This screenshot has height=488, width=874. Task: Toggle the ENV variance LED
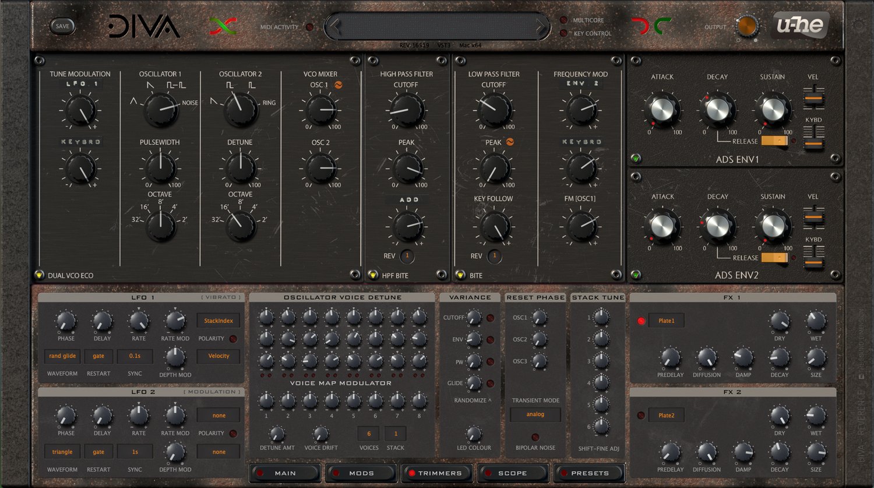tap(491, 339)
